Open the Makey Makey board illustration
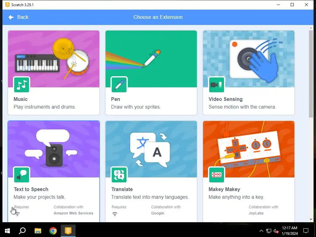The height and width of the screenshot is (237, 316). coord(249,149)
